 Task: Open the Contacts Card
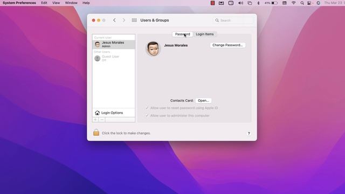click(x=203, y=101)
